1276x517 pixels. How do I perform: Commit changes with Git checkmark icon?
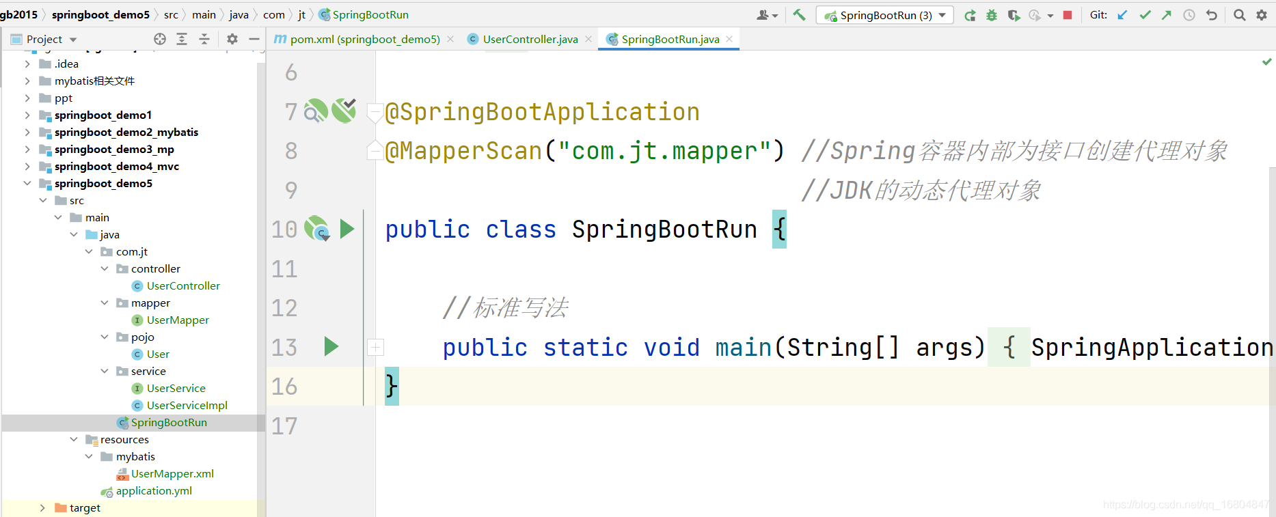1145,15
